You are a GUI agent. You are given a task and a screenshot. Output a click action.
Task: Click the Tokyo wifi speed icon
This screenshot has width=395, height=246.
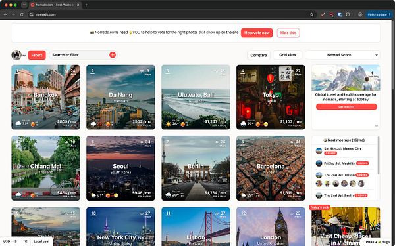tap(292, 71)
